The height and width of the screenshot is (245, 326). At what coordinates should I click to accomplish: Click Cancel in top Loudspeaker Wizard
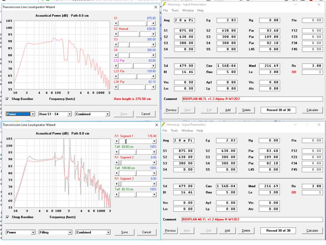pos(146,114)
